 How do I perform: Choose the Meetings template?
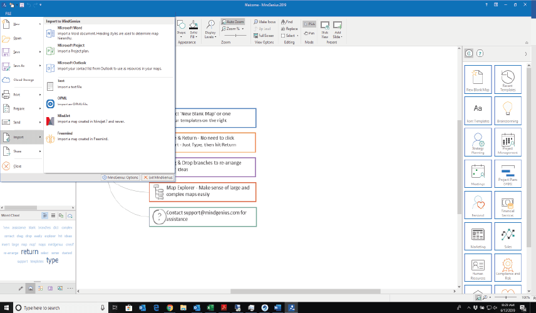click(x=478, y=173)
